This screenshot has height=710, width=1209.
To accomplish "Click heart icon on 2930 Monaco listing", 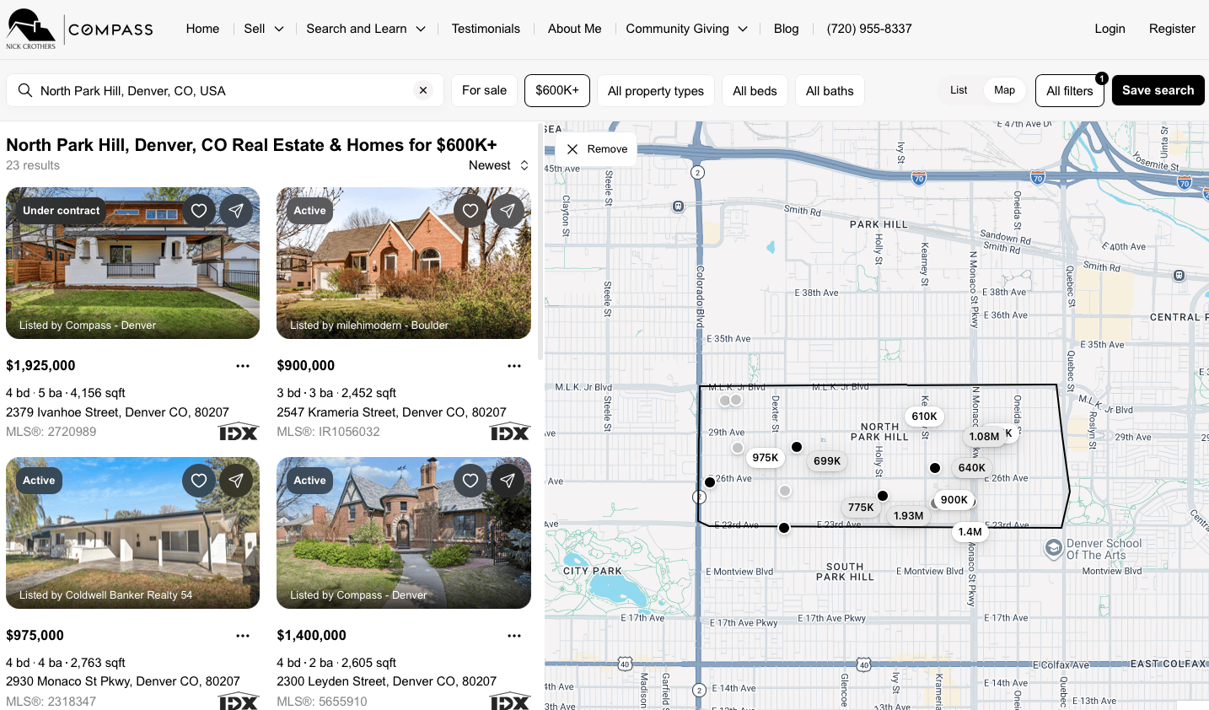I will tap(199, 481).
